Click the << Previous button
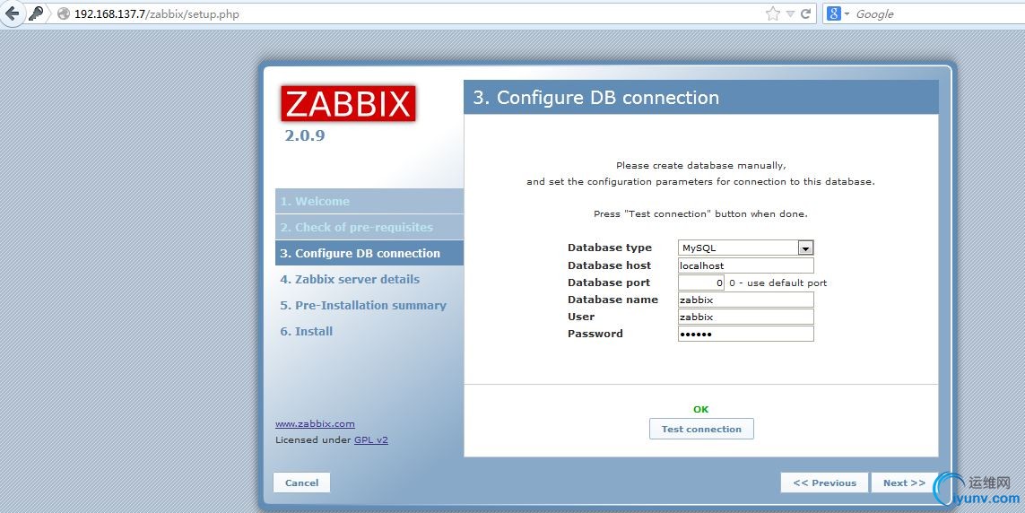Image resolution: width=1025 pixels, height=513 pixels. [x=824, y=483]
